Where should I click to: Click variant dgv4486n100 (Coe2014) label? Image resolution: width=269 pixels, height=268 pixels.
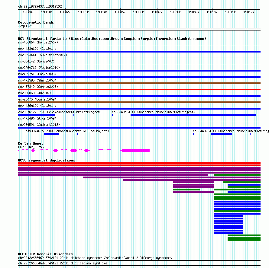[37, 106]
